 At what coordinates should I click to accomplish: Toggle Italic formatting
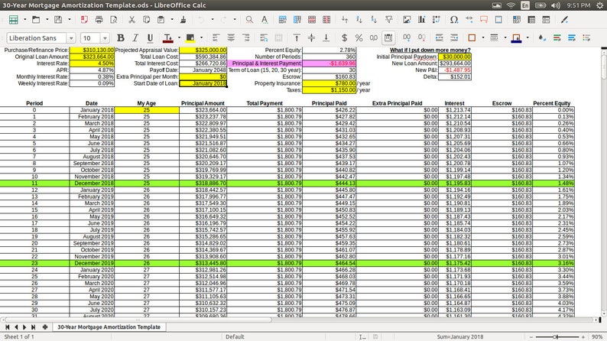pyautogui.click(x=135, y=37)
